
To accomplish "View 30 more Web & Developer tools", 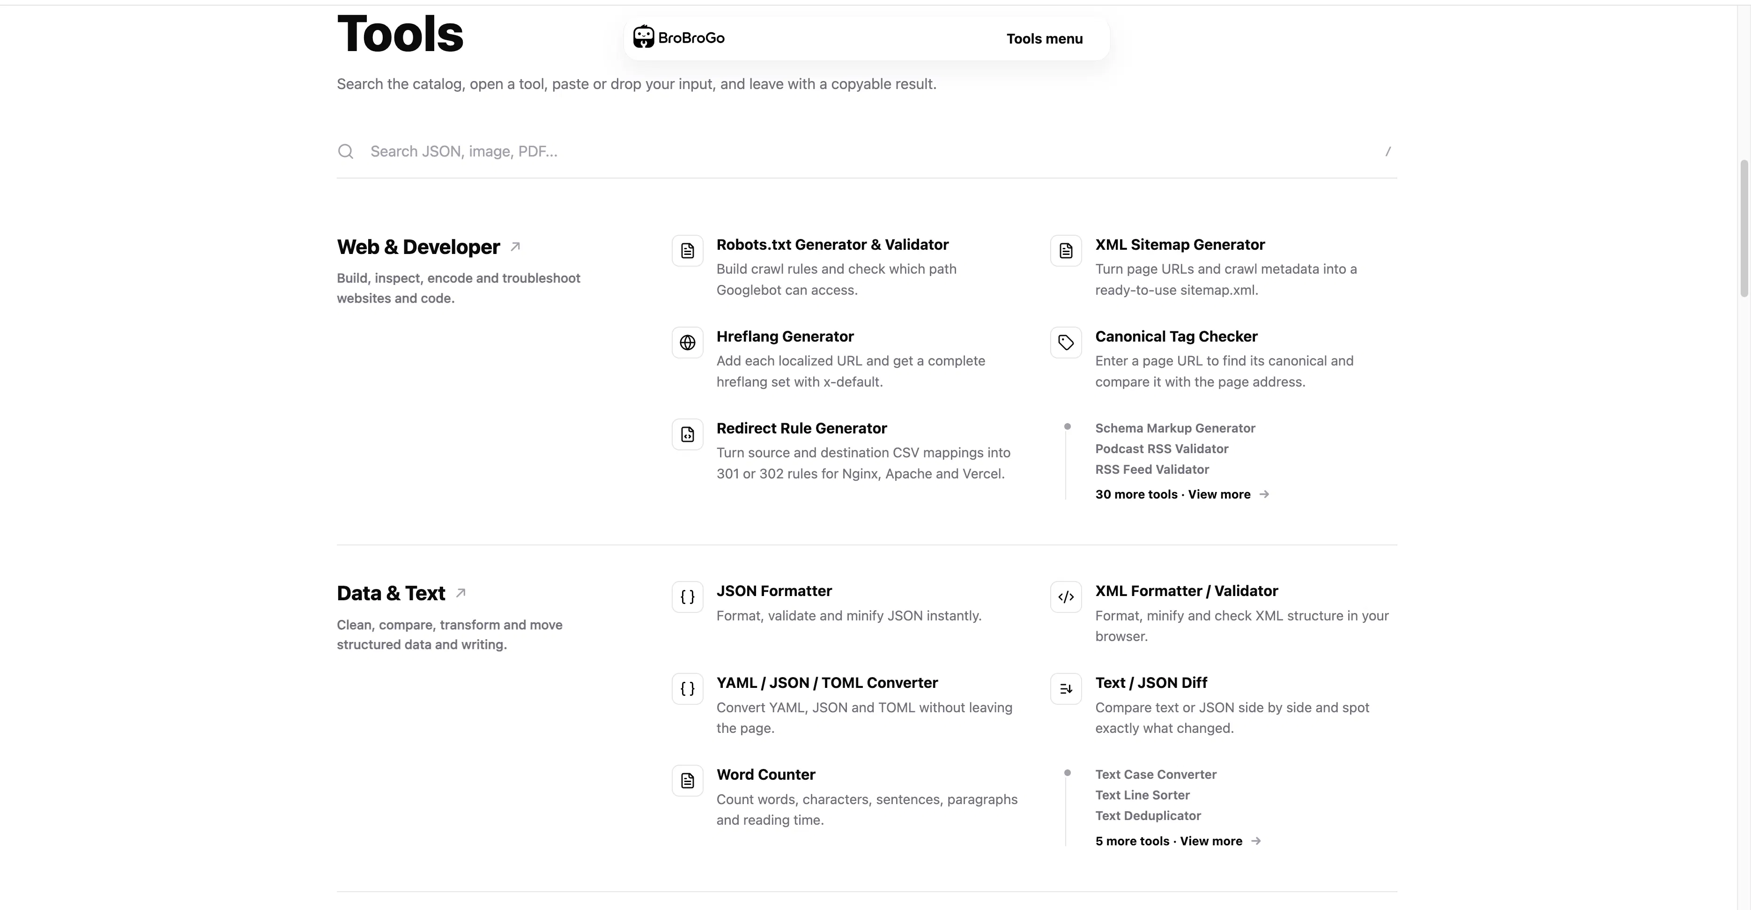I will [x=1182, y=494].
